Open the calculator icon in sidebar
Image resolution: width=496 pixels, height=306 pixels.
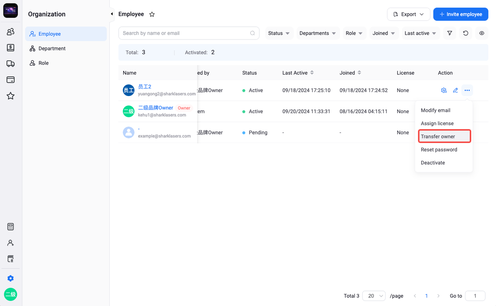[x=10, y=227]
